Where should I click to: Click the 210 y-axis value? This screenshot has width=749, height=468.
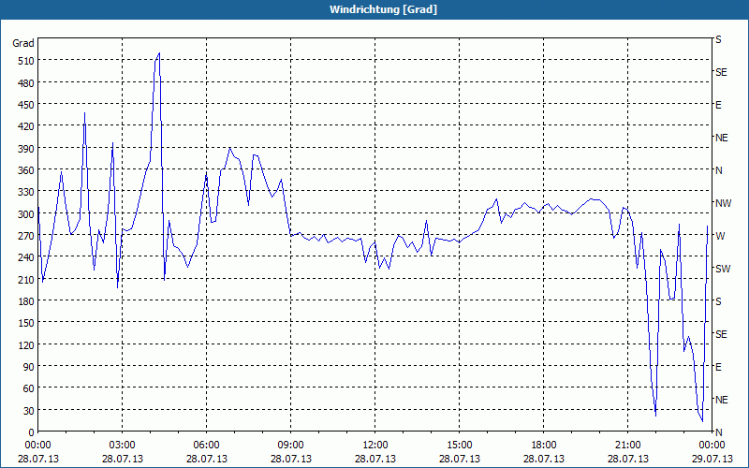pyautogui.click(x=26, y=280)
